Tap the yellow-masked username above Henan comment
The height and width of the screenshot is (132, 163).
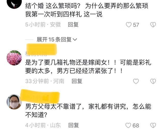(x=41, y=50)
